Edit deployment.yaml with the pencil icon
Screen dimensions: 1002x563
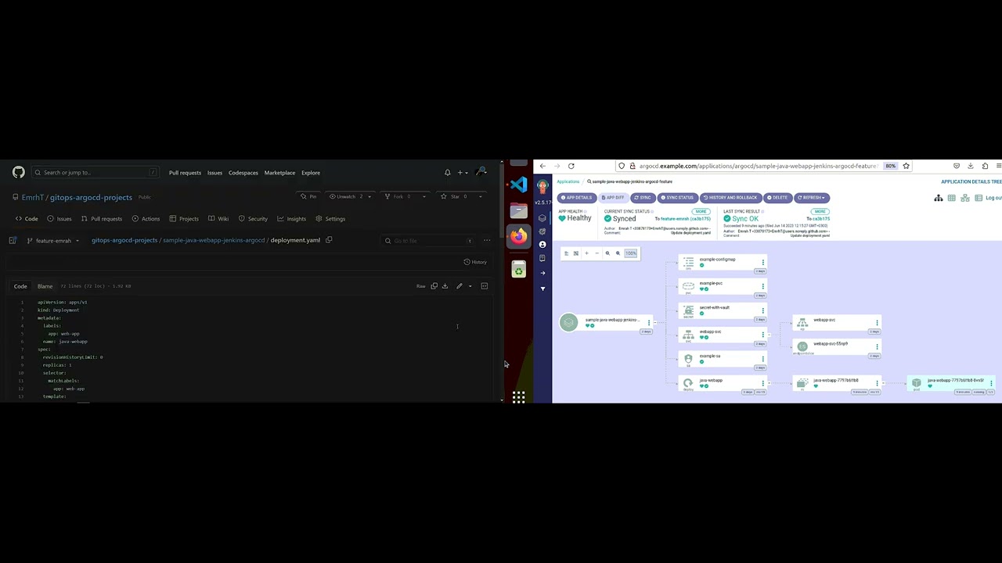click(x=460, y=286)
